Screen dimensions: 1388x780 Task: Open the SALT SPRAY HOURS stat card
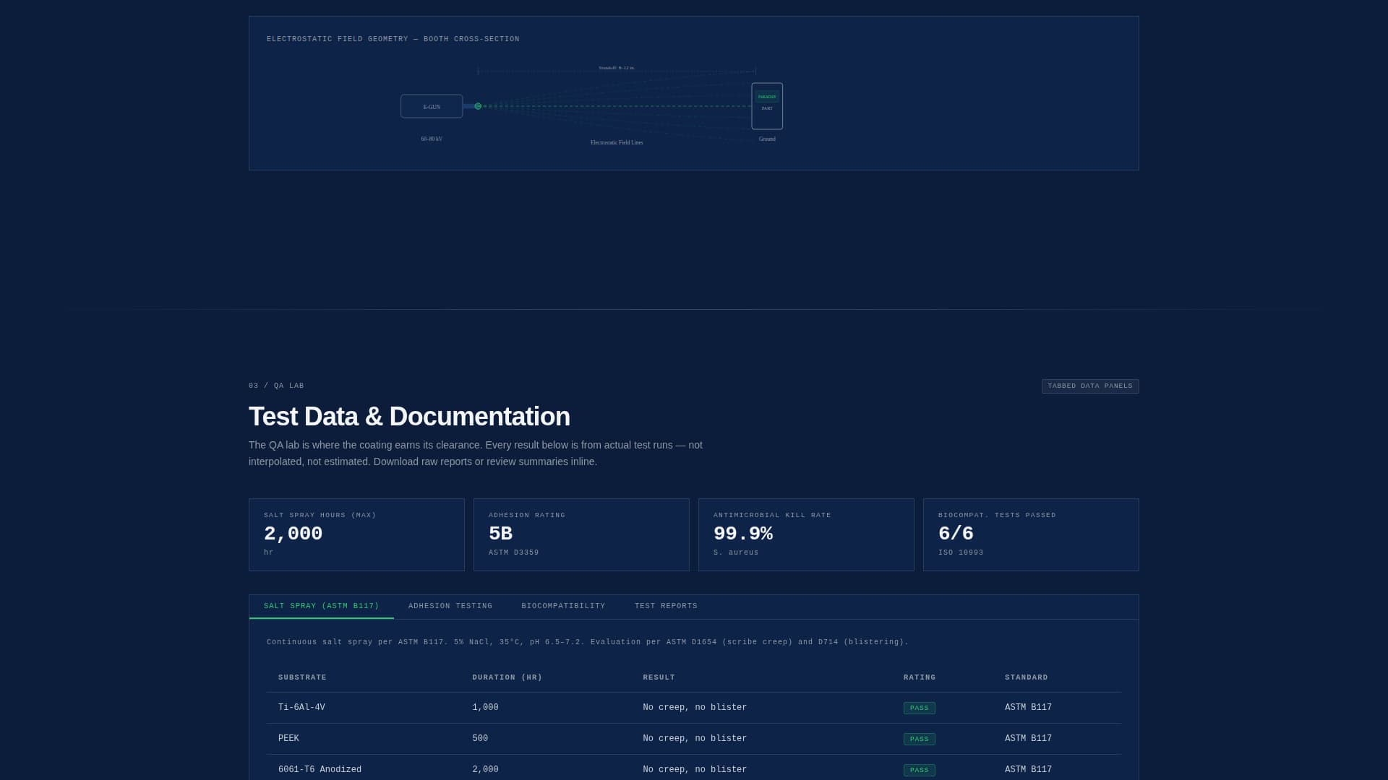[356, 534]
